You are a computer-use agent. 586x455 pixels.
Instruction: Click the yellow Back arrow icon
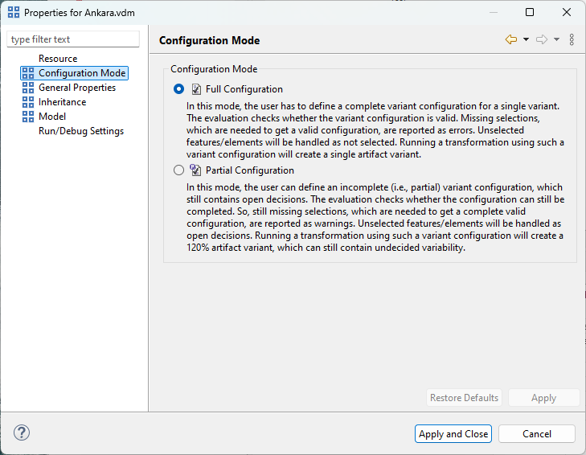click(511, 39)
